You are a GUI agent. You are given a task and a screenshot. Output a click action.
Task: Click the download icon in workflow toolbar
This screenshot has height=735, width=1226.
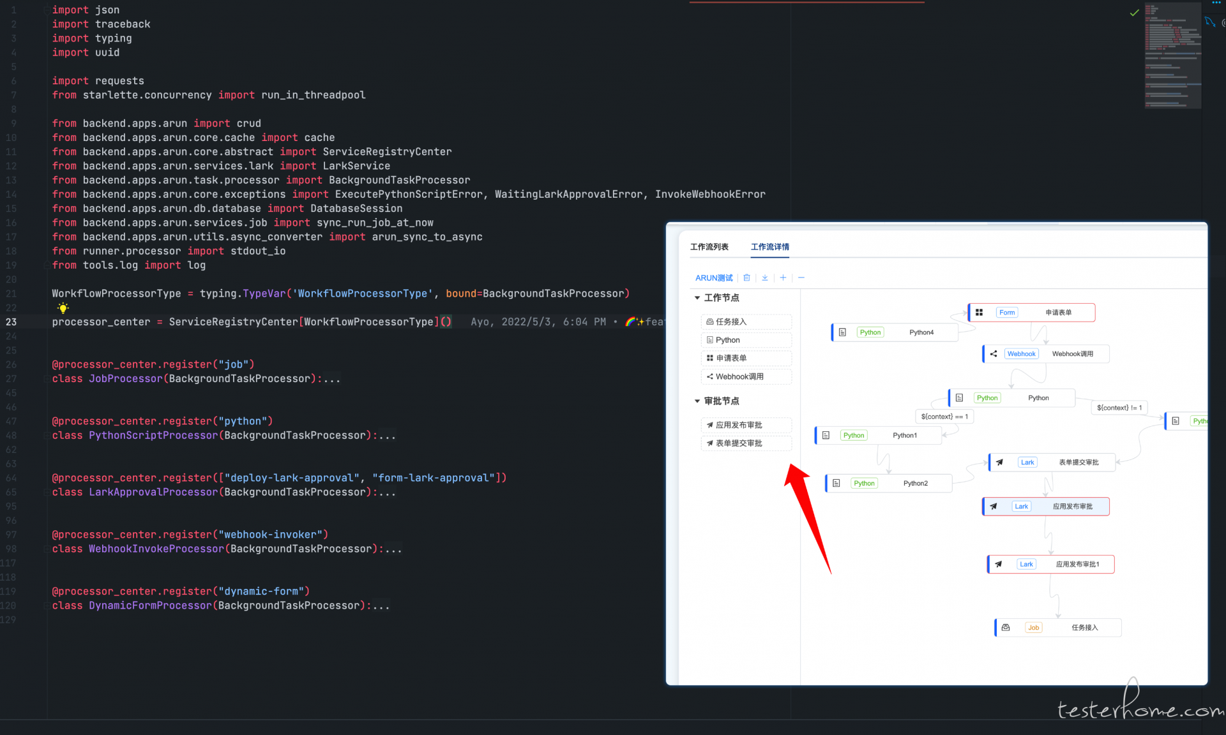pos(764,278)
